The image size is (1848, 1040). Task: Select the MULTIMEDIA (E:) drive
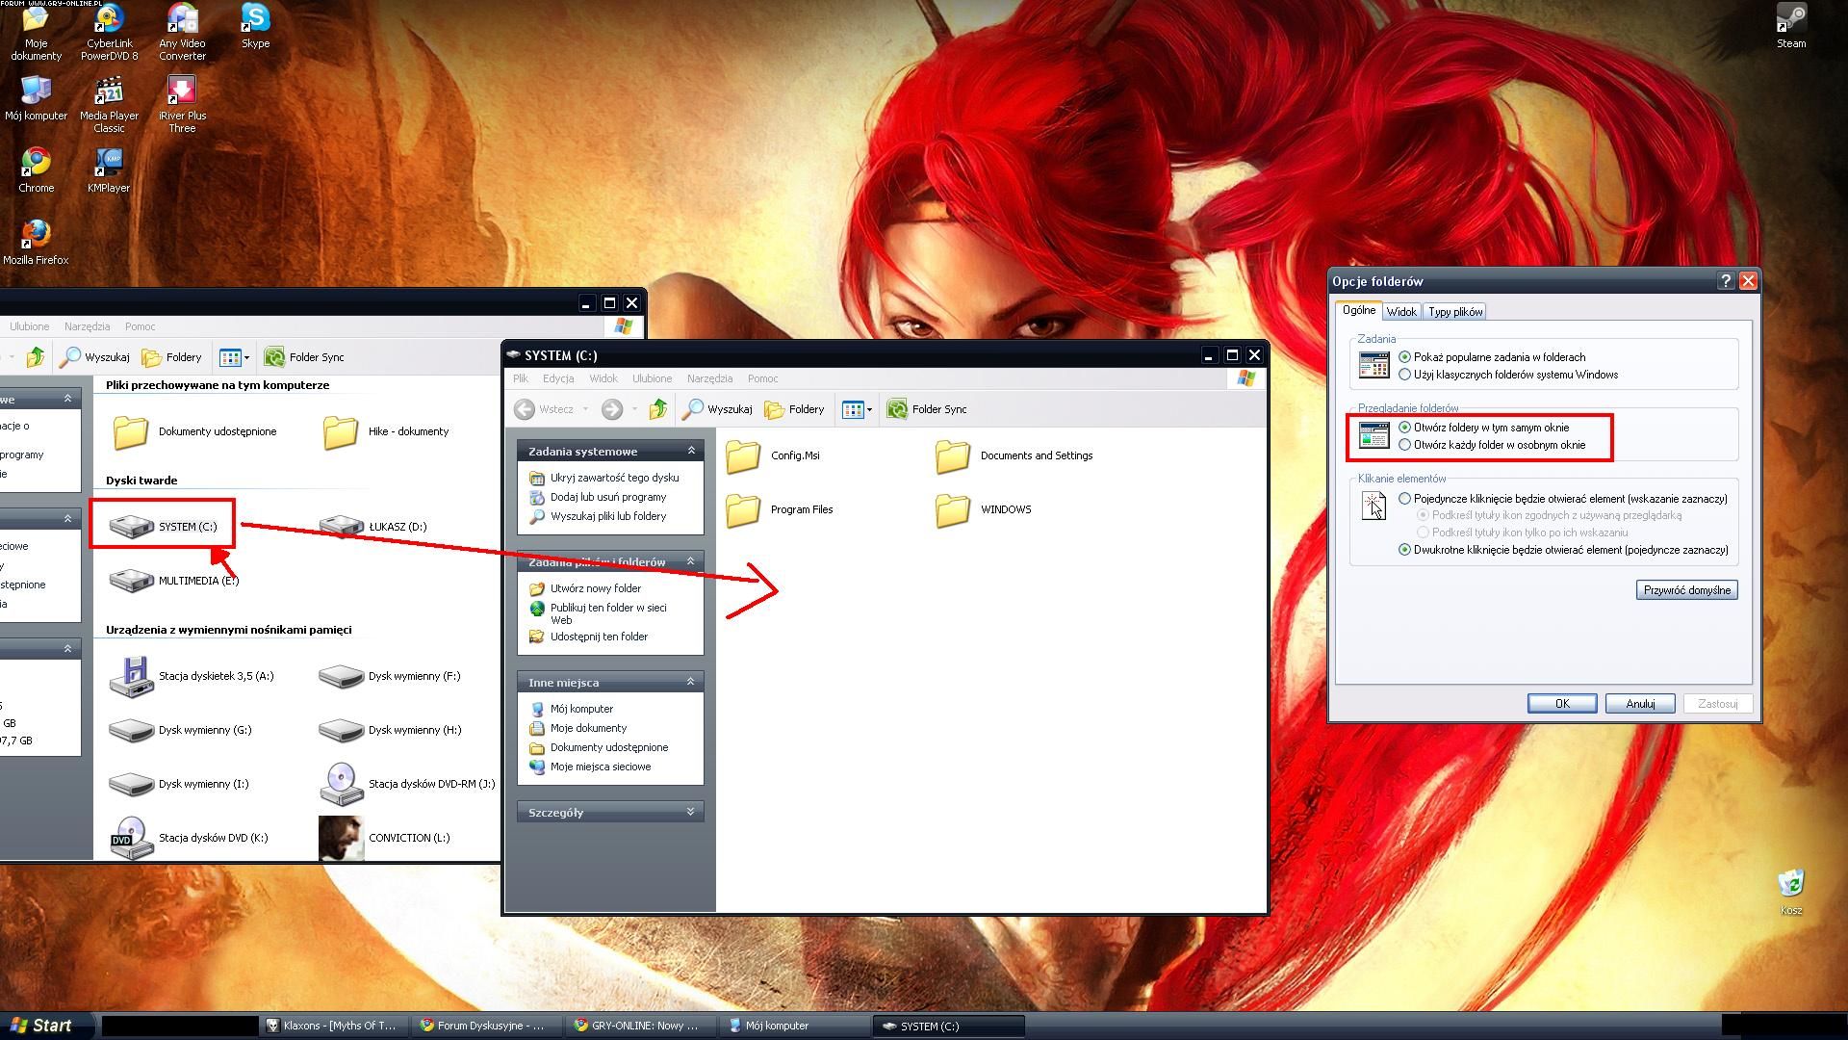[174, 581]
